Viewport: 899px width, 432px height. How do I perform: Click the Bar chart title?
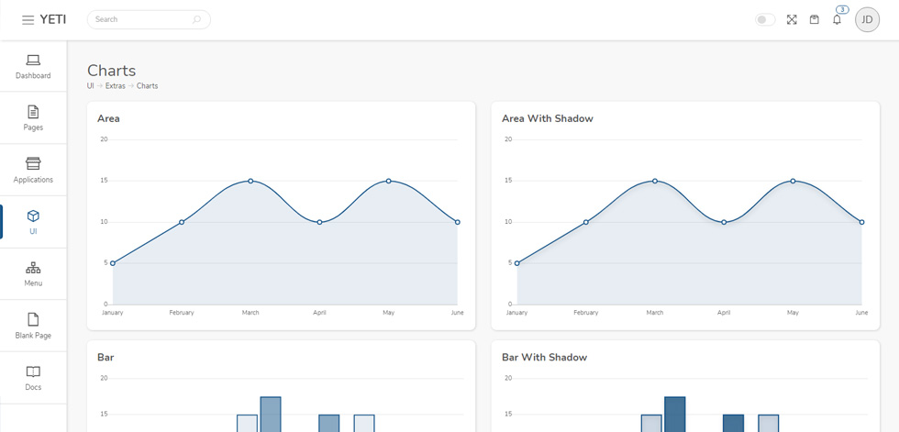click(105, 358)
